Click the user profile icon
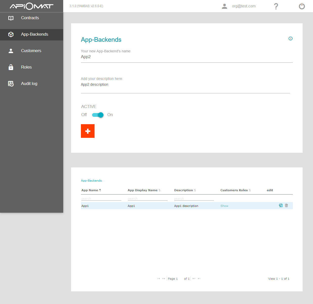 225,6
